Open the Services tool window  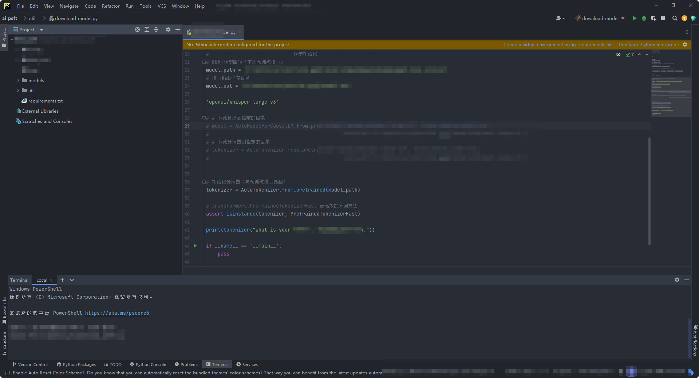point(247,364)
